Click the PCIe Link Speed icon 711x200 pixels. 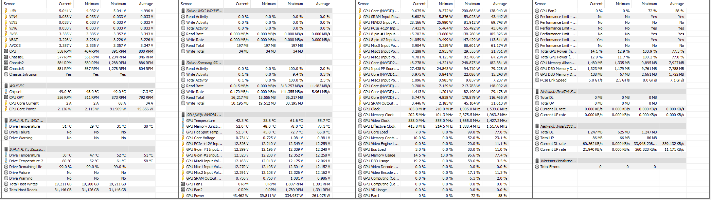coord(537,80)
